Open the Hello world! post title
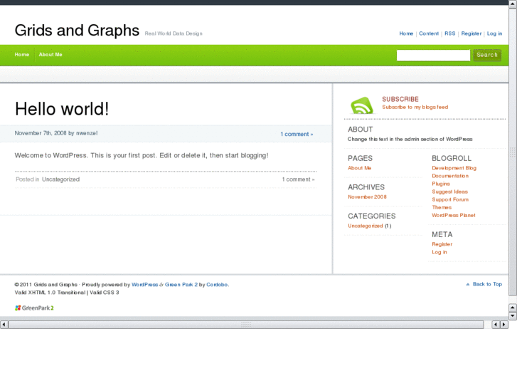This screenshot has width=517, height=388. tap(62, 109)
